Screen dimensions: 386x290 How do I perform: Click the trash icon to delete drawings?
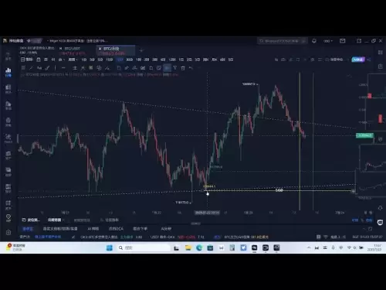click(183, 68)
